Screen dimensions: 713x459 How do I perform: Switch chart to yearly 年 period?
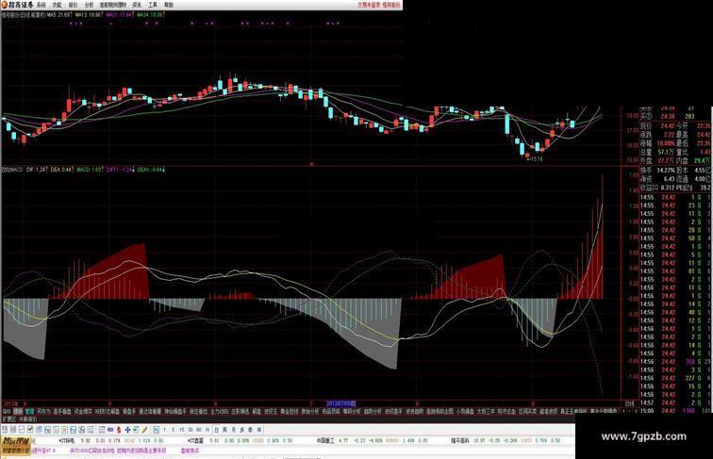pos(259,430)
